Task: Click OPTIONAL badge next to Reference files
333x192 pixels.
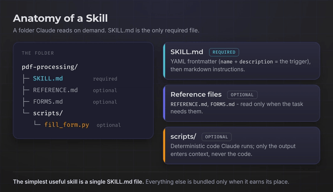Action: point(242,95)
